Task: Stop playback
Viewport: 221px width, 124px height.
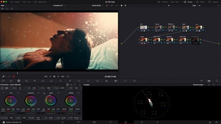Action: (54, 76)
